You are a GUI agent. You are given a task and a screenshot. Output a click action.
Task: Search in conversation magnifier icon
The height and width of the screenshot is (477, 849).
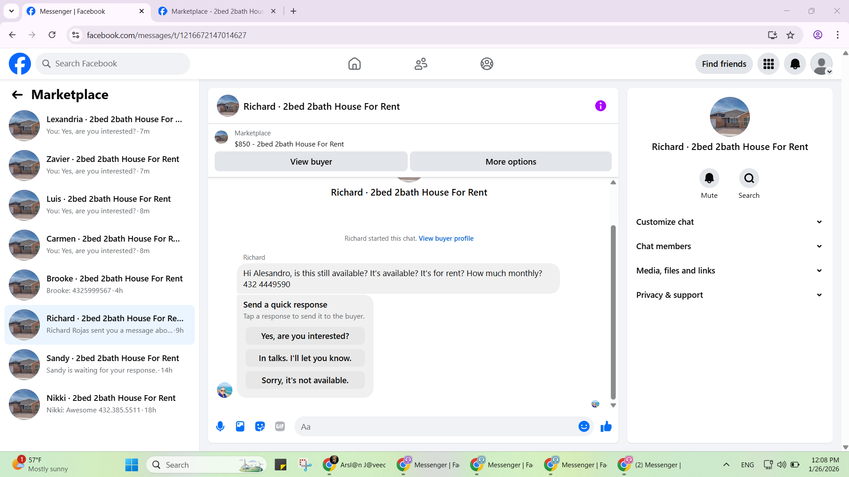coord(749,178)
